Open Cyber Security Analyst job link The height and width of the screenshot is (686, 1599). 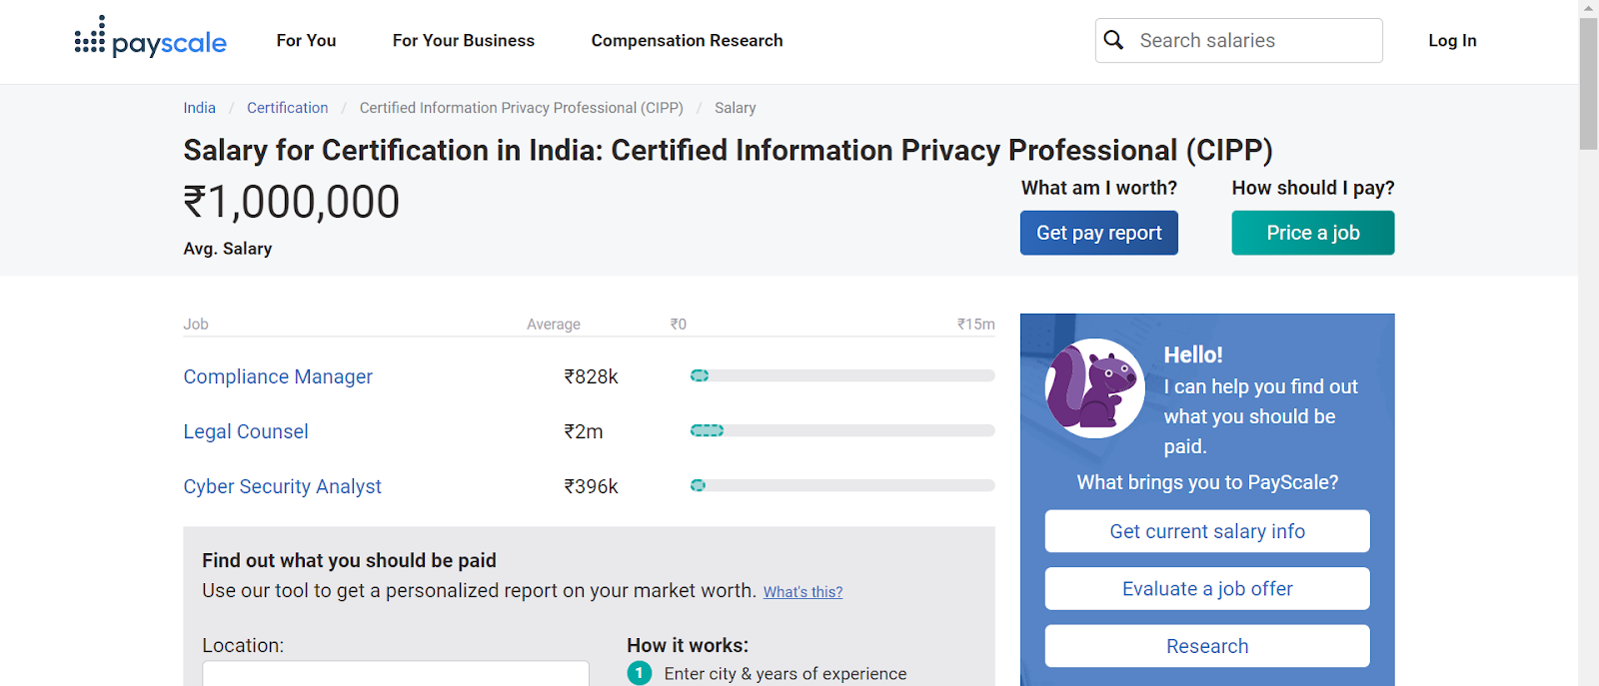(x=282, y=486)
